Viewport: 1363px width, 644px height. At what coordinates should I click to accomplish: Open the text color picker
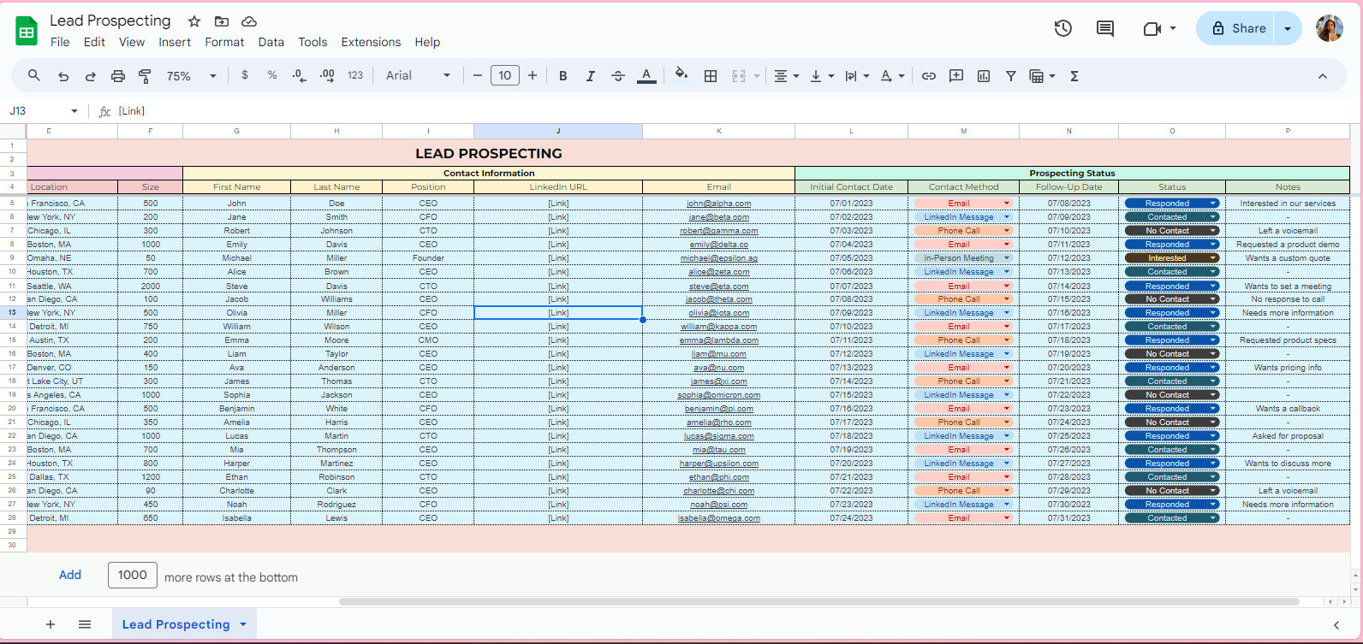[x=646, y=76]
